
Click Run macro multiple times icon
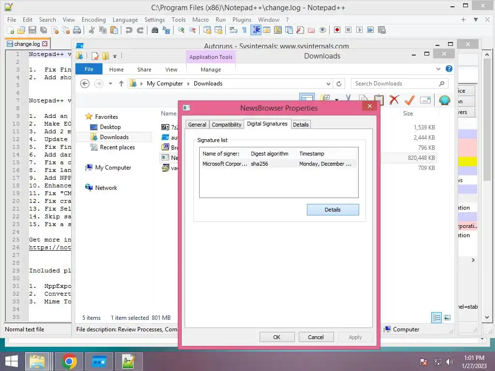[371, 30]
